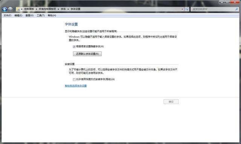Click the 字体设置 page heading
241x144 pixels.
(x=71, y=24)
